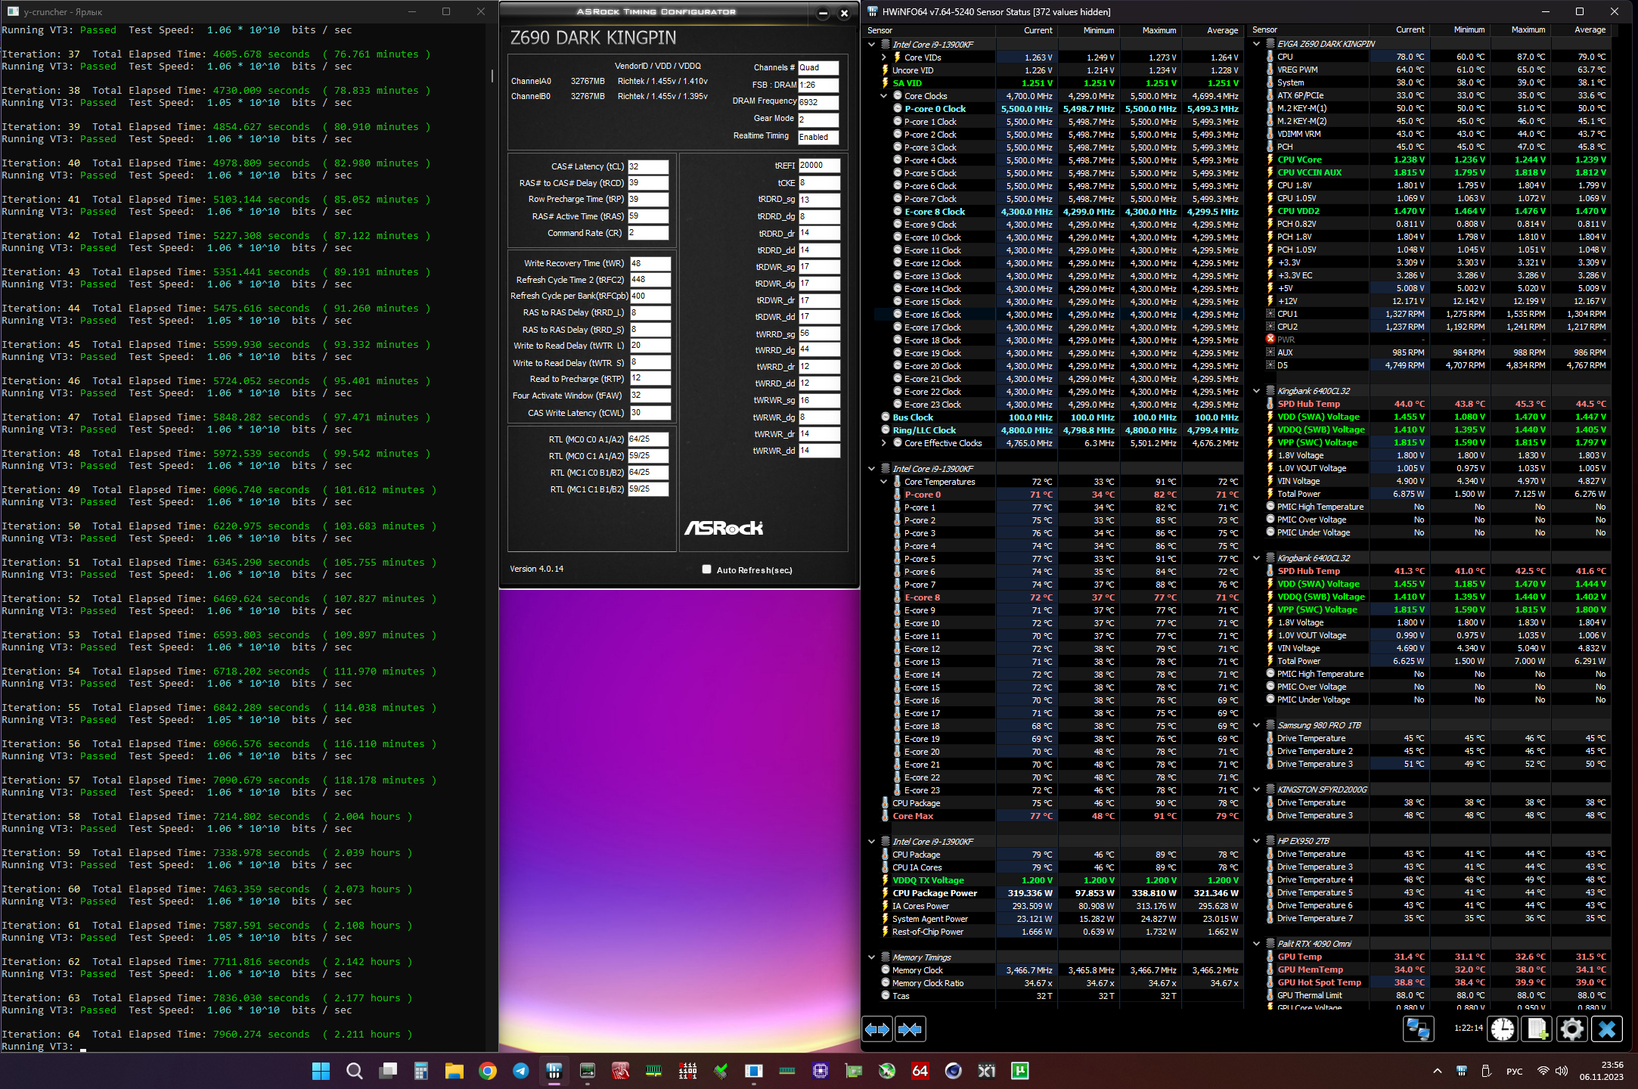Image resolution: width=1638 pixels, height=1089 pixels.
Task: Collapse the Core Clocks tree group
Action: point(883,96)
